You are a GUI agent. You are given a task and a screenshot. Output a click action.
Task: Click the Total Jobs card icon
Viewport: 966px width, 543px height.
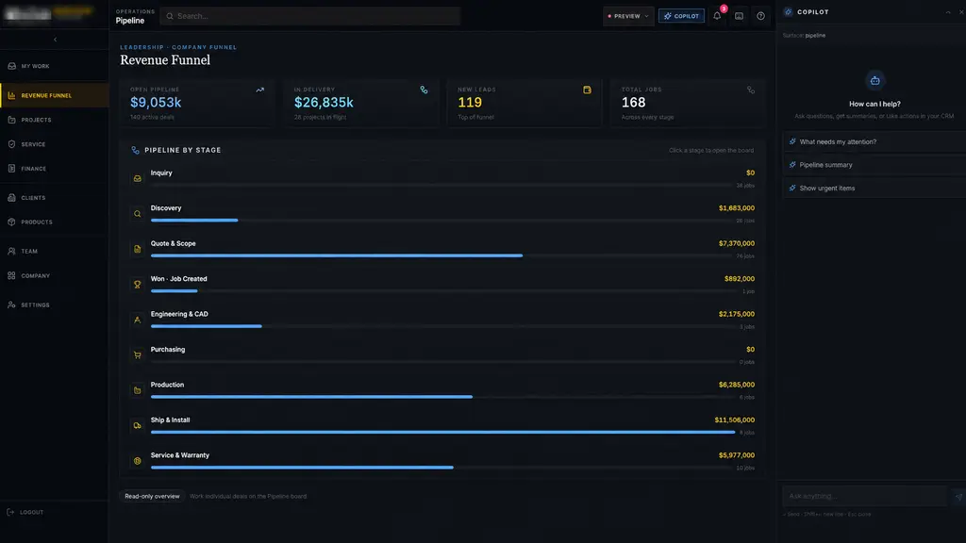(751, 90)
